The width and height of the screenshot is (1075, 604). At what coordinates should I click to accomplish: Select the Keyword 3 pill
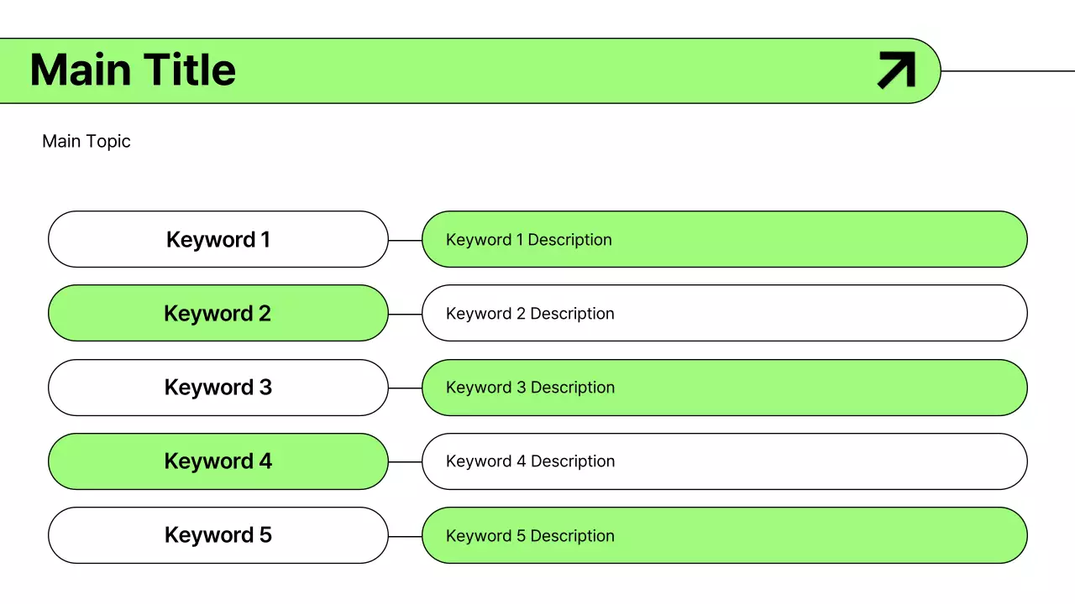point(218,388)
